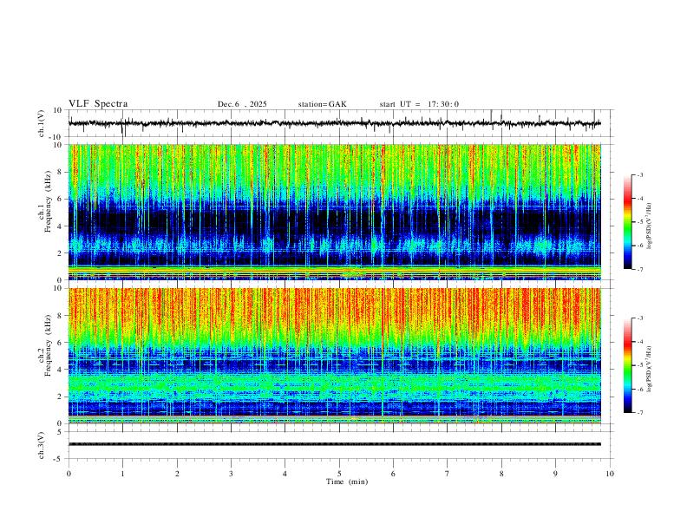Click the "log(PSD)(V²/Hz)" label beside ch.2 colorbar
The image size is (687, 531).
(x=650, y=370)
